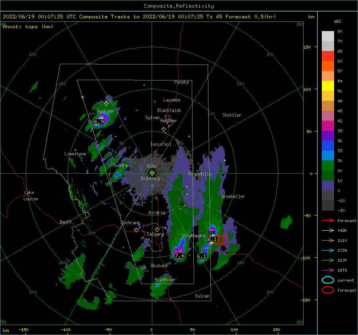Click the Didsbury town label

[150, 178]
